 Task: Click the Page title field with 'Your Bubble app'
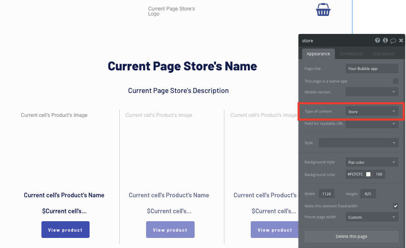tap(372, 68)
